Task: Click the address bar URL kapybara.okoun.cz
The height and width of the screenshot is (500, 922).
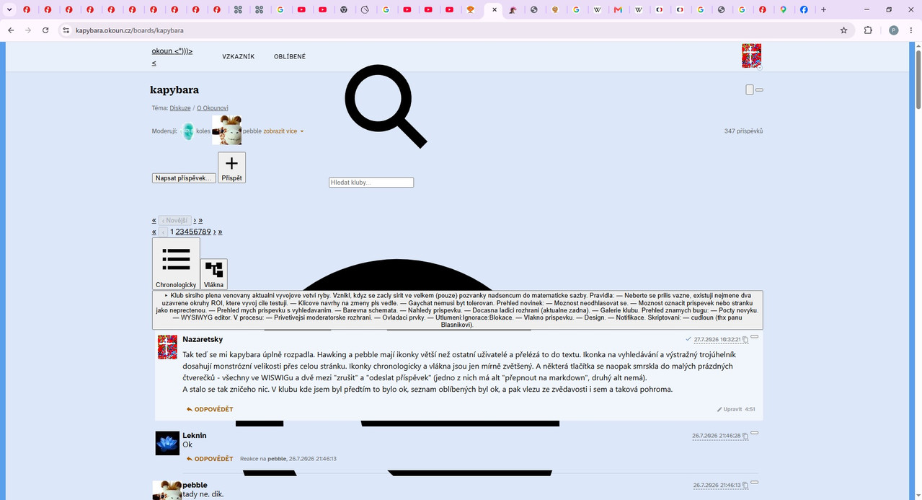Action: tap(130, 30)
